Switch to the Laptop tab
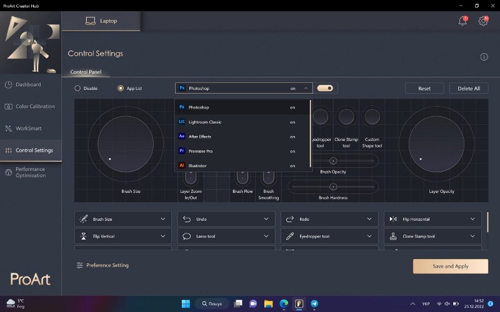The height and width of the screenshot is (312, 500). coord(101,21)
